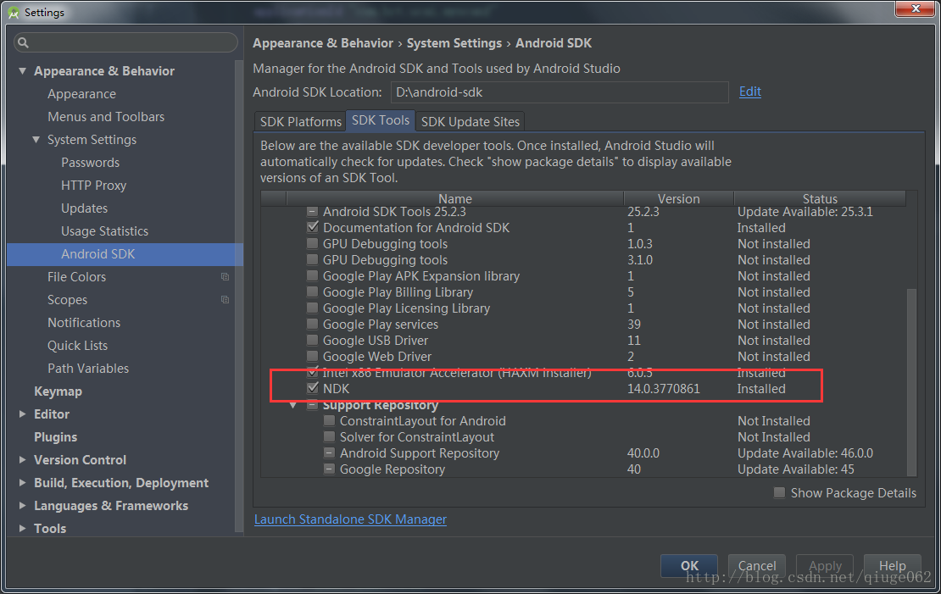Open Notifications settings
The width and height of the screenshot is (941, 594).
(x=84, y=322)
